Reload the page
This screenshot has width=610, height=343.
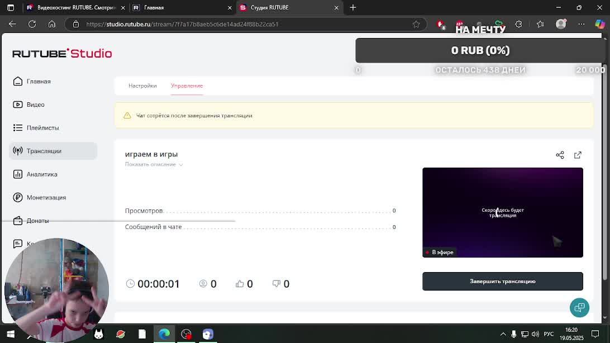point(32,24)
